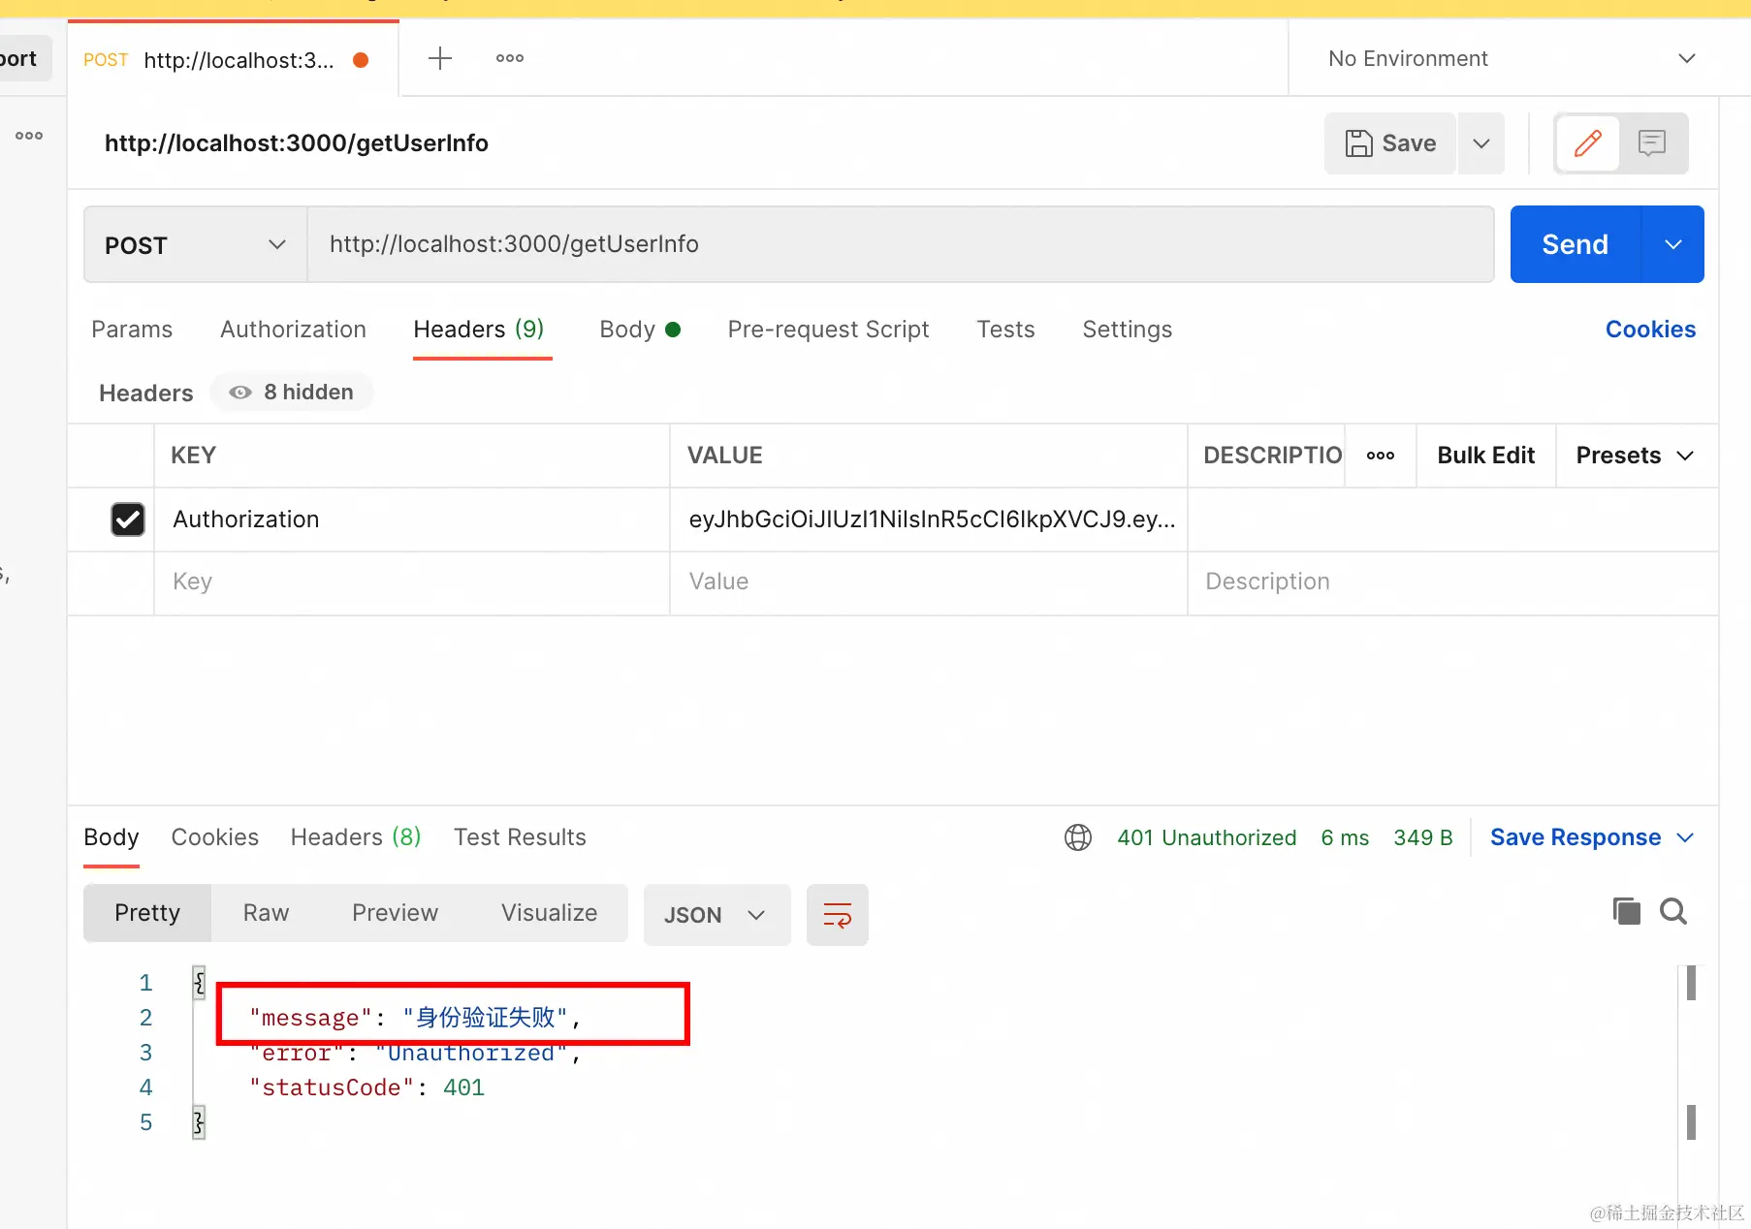Select the response Body tab
This screenshot has width=1751, height=1229.
111,837
